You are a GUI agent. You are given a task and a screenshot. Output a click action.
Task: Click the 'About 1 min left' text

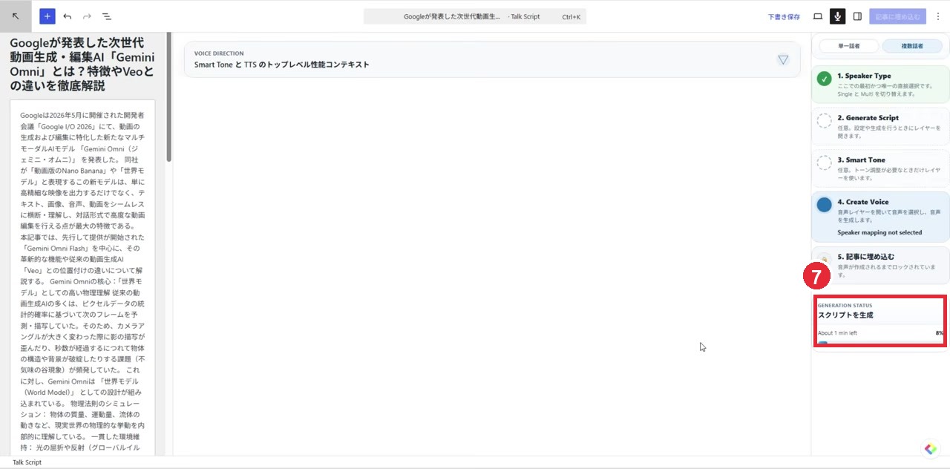click(x=837, y=333)
